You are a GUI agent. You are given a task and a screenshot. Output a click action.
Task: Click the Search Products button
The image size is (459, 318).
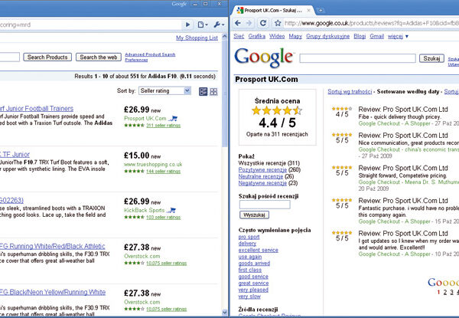(x=47, y=57)
